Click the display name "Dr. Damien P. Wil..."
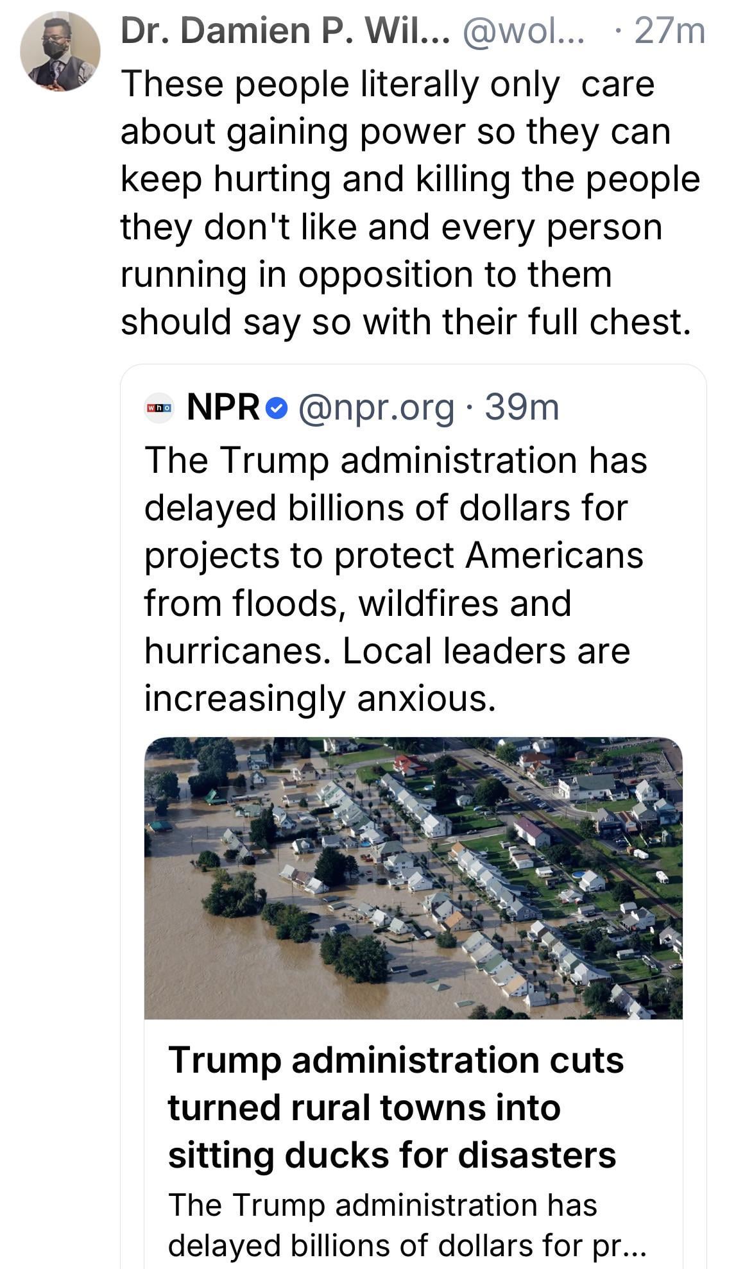736x1269 pixels. point(285,32)
